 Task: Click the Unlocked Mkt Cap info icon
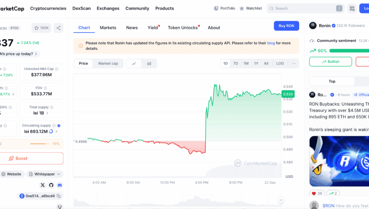pyautogui.click(x=57, y=69)
